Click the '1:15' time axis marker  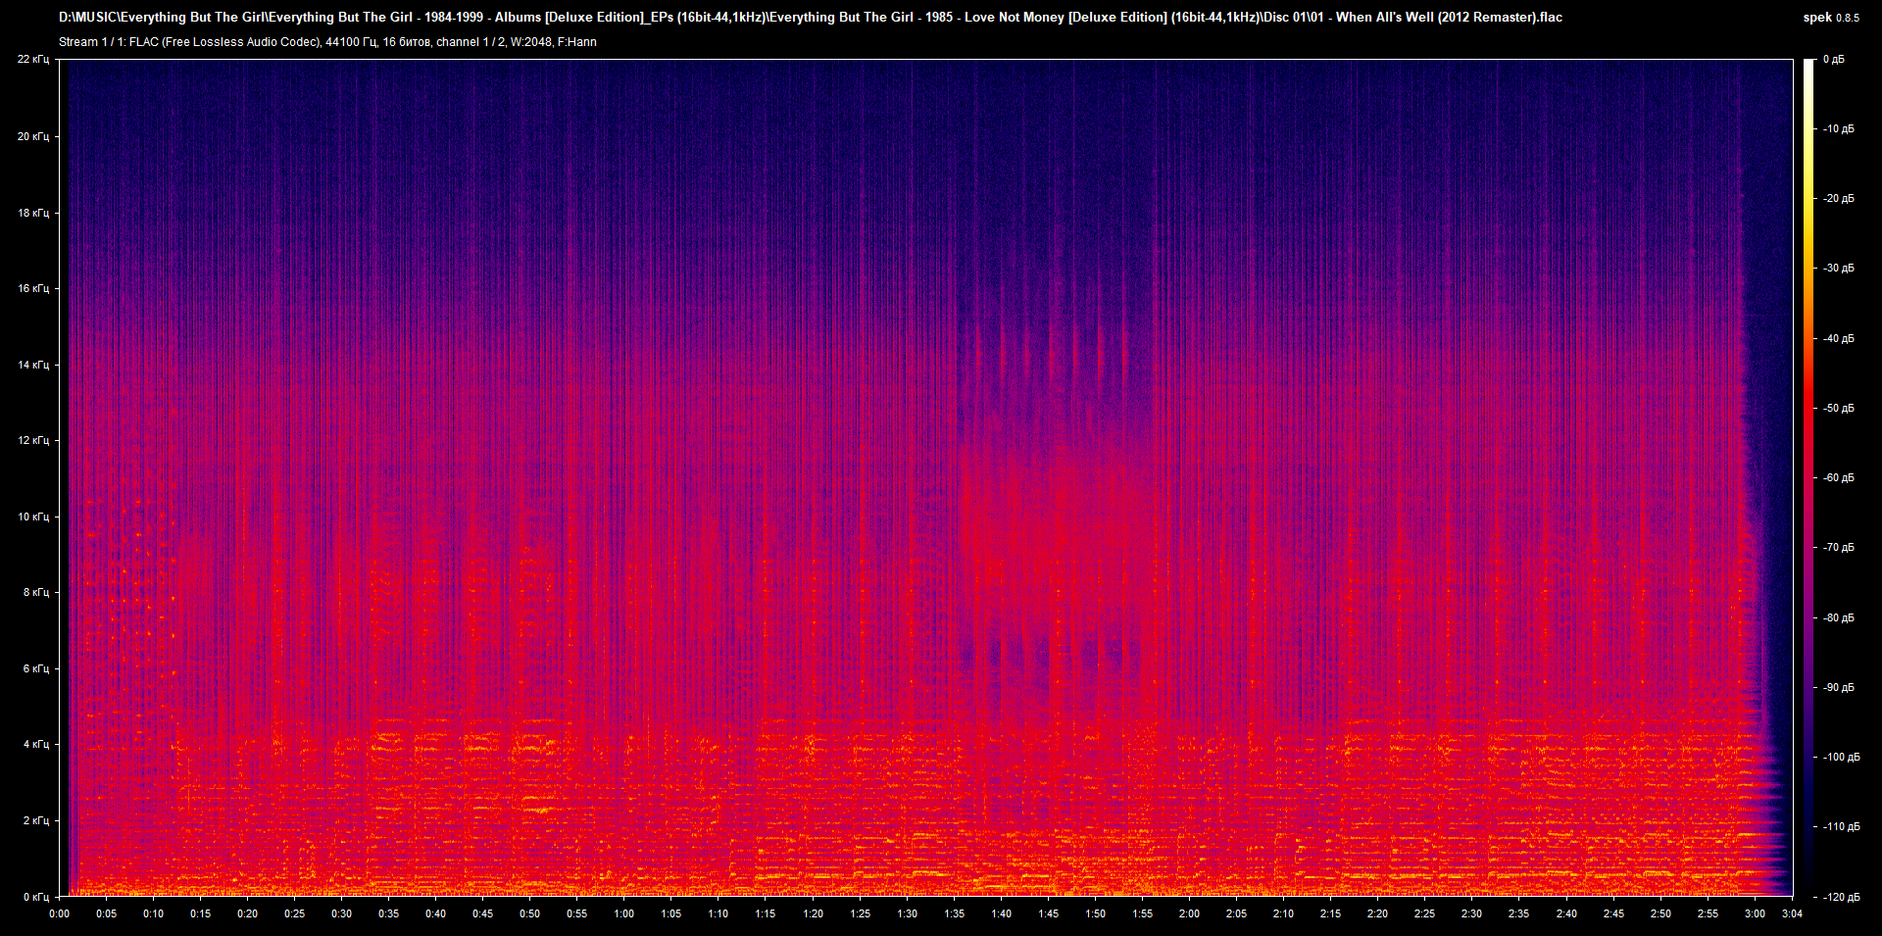(766, 913)
